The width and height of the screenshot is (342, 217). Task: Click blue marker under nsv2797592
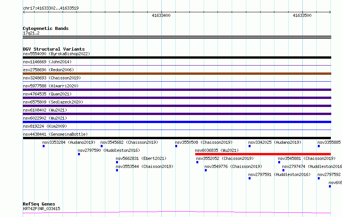pos(319,178)
